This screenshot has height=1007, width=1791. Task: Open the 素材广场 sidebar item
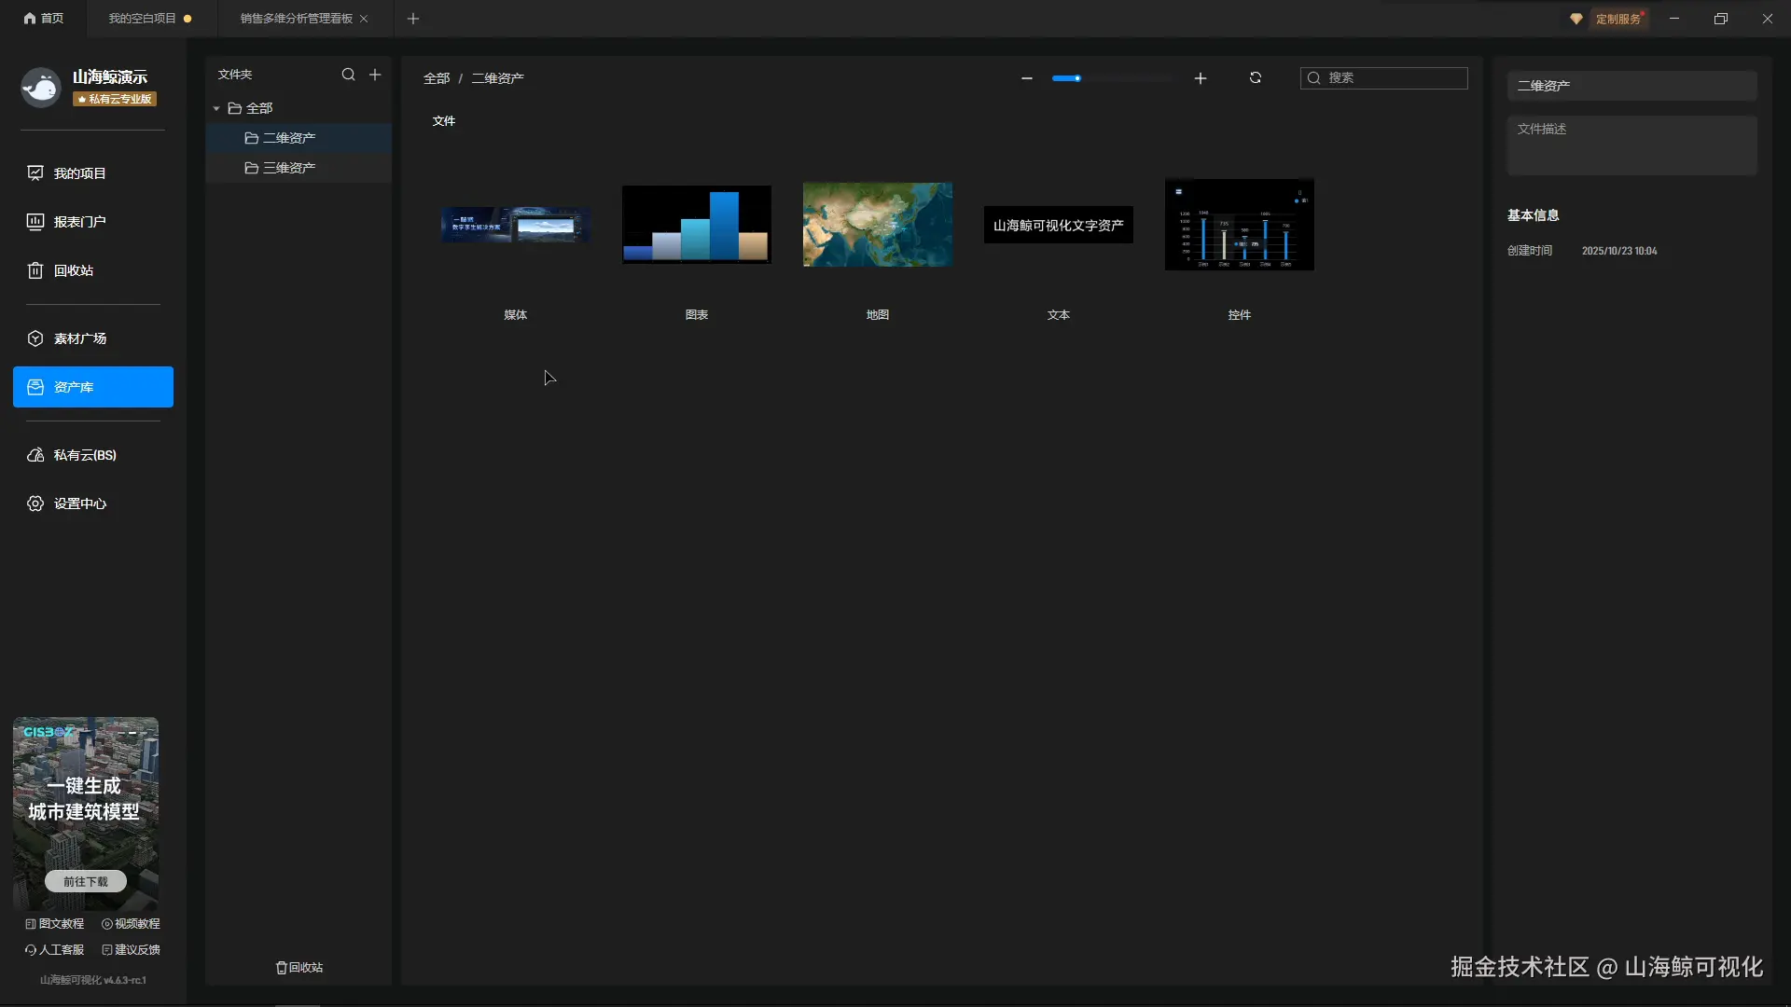click(x=80, y=338)
